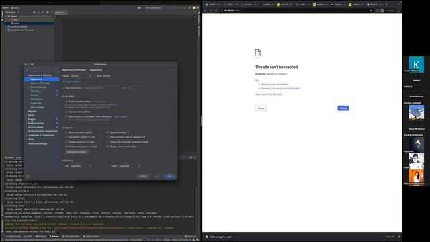Viewport: 430px width, 242px height.
Task: Click Checking the proxy and the firewall link
Action: tap(280, 88)
